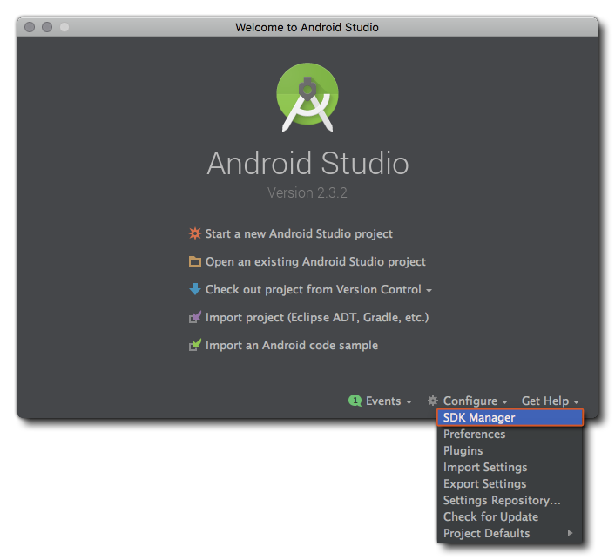Open Project Defaults menu entry
The image size is (615, 560).
tap(510, 533)
